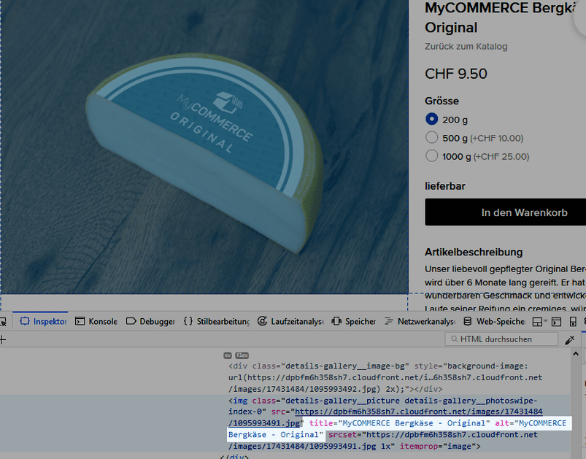Click the eyedropper color picker icon
The height and width of the screenshot is (459, 586).
(570, 339)
